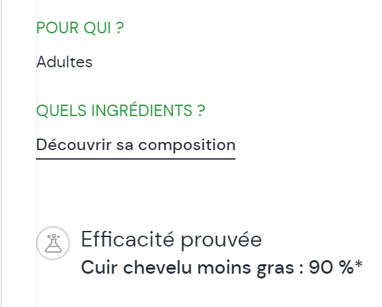Click the word prouvée

coord(221,241)
